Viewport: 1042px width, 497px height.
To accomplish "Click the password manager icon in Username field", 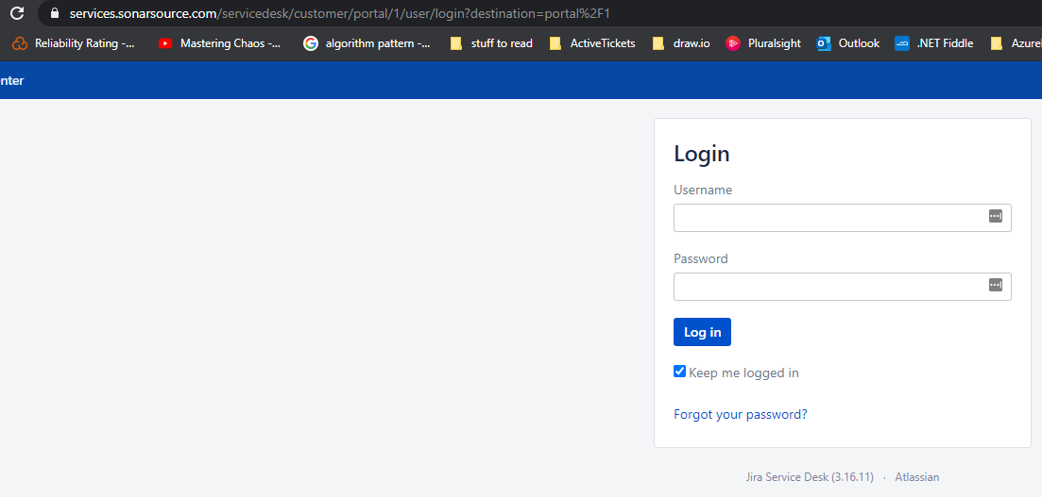I will [995, 216].
